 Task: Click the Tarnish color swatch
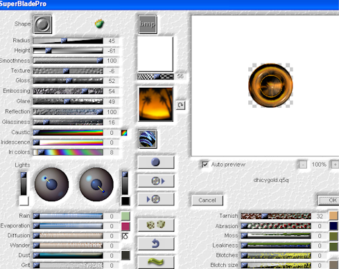(x=333, y=216)
